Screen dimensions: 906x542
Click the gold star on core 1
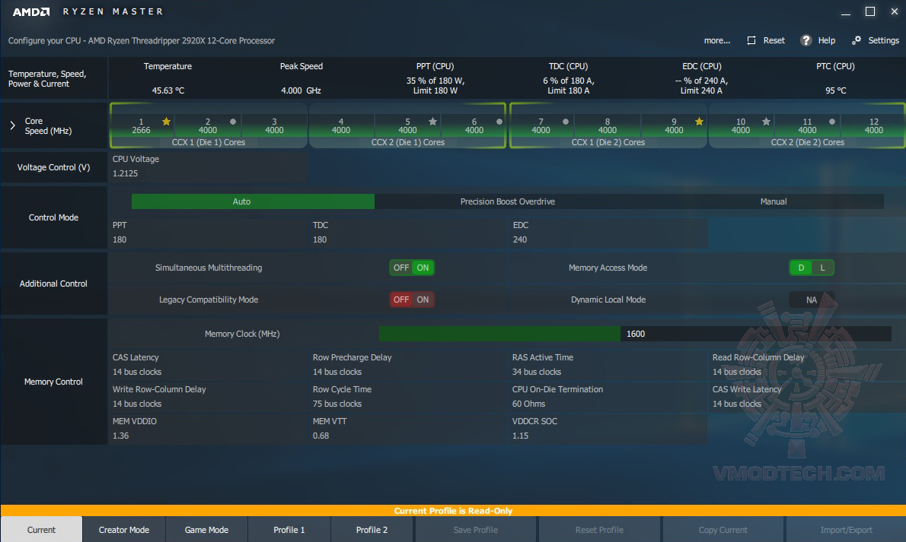(x=167, y=121)
